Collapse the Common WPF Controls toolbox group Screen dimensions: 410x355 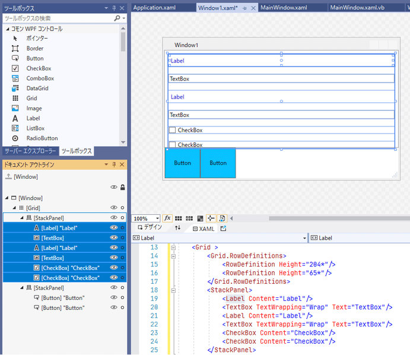point(7,29)
